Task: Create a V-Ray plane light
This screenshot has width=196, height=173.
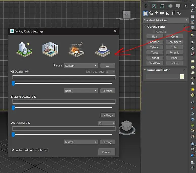Action: [193, 62]
